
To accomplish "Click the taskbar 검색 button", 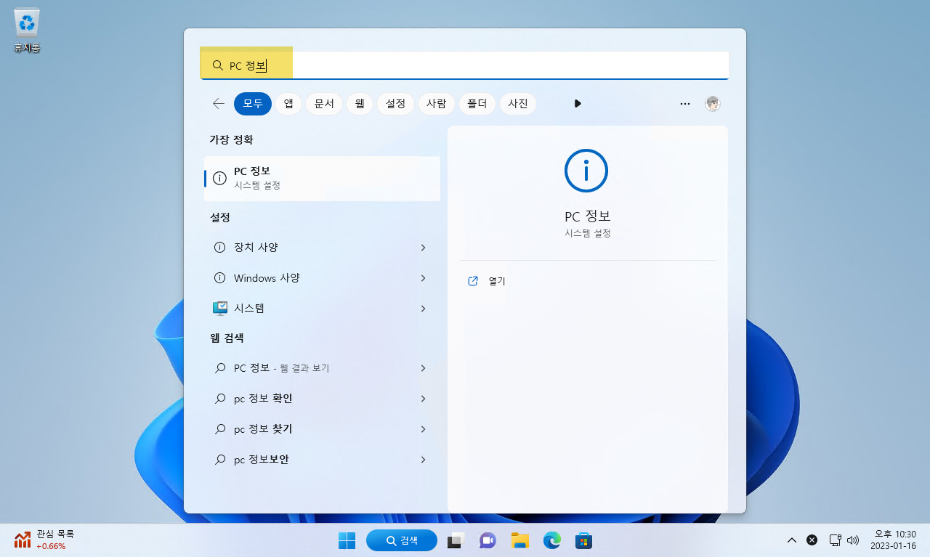I will (x=402, y=540).
